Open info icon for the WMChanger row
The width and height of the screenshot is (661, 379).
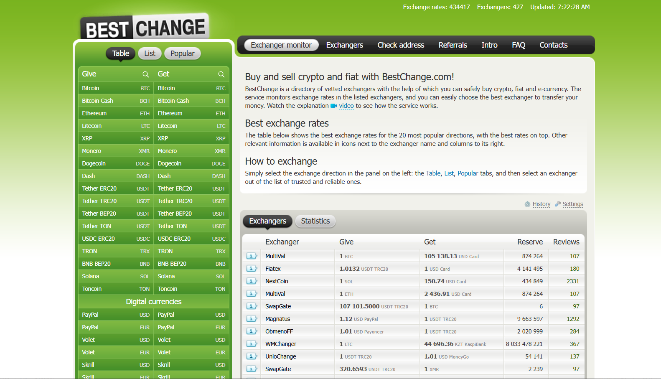click(252, 344)
